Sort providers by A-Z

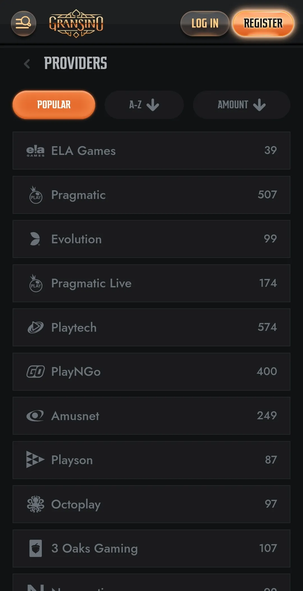click(144, 105)
